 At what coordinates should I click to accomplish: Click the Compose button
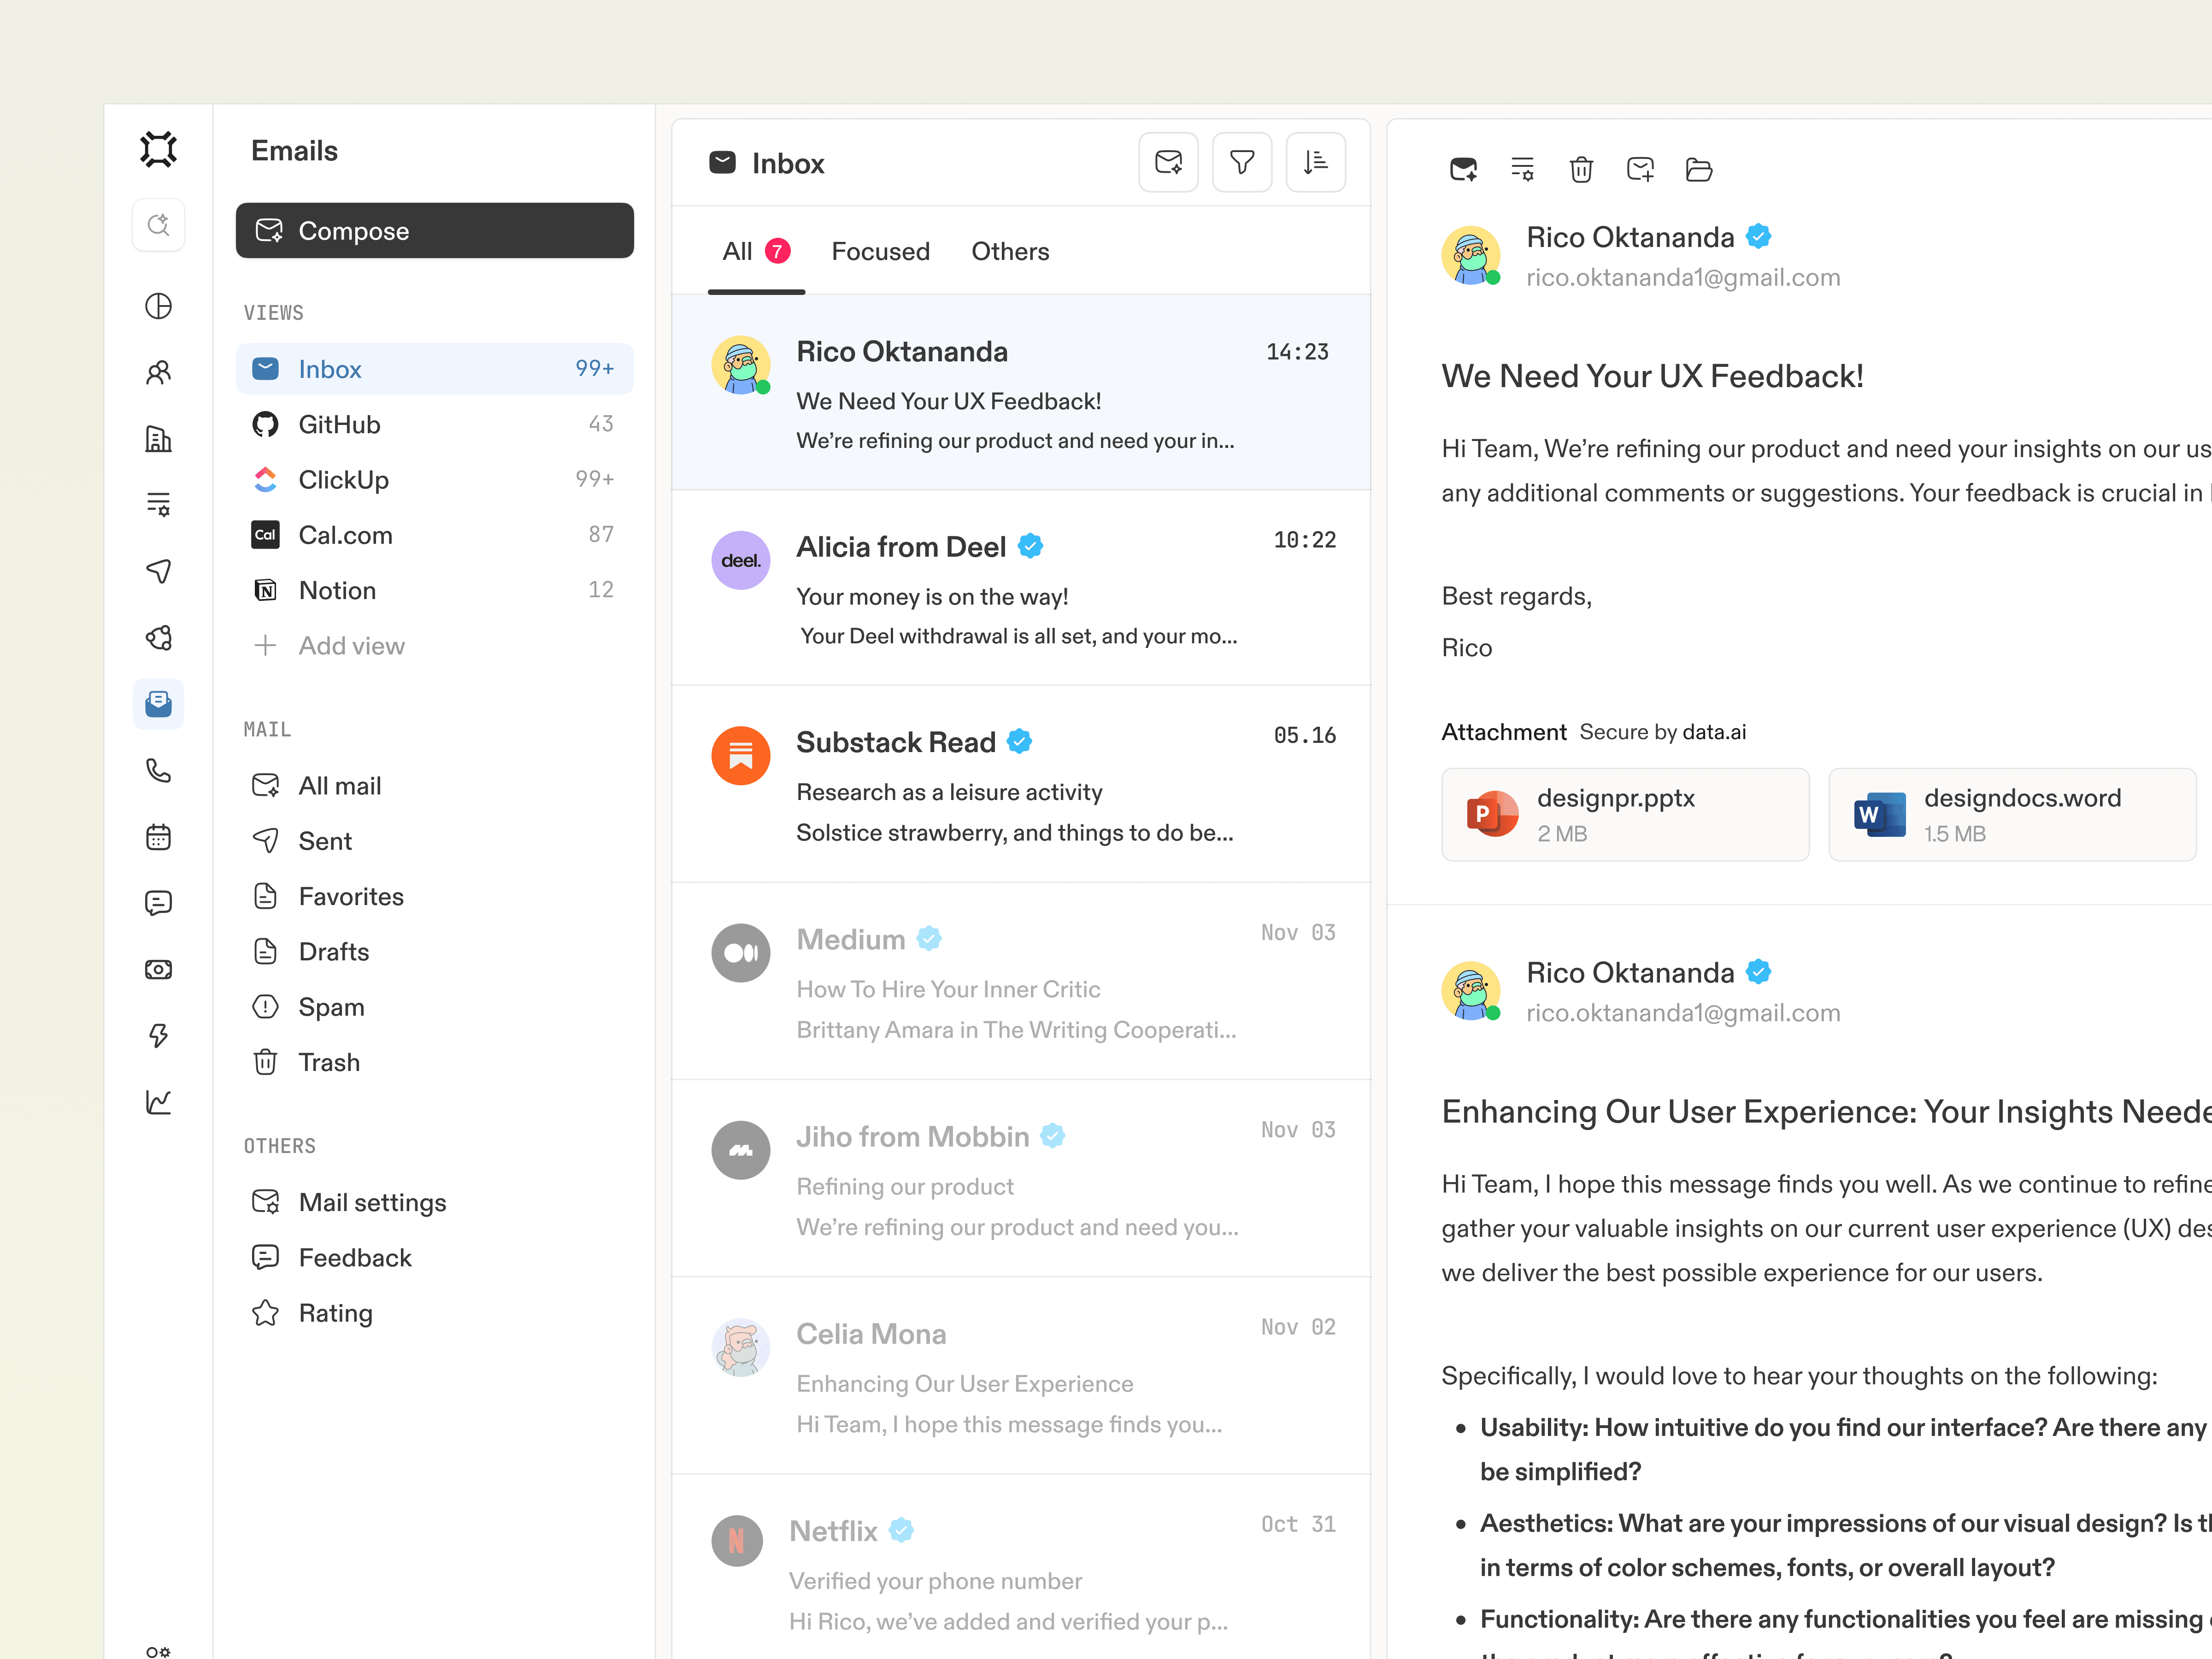click(x=434, y=230)
